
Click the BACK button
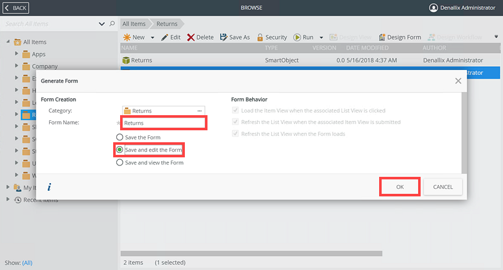point(16,8)
